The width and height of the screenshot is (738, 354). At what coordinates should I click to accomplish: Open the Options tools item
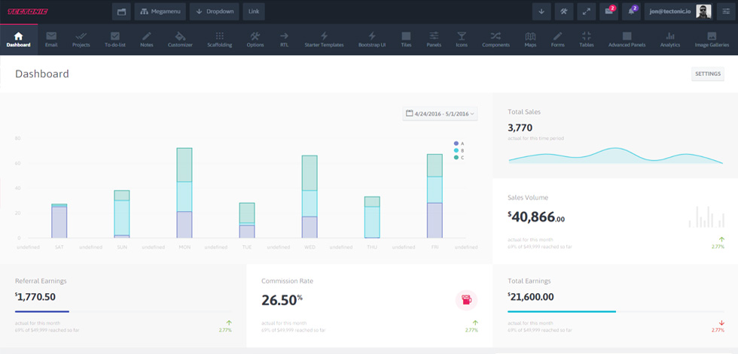click(x=255, y=39)
